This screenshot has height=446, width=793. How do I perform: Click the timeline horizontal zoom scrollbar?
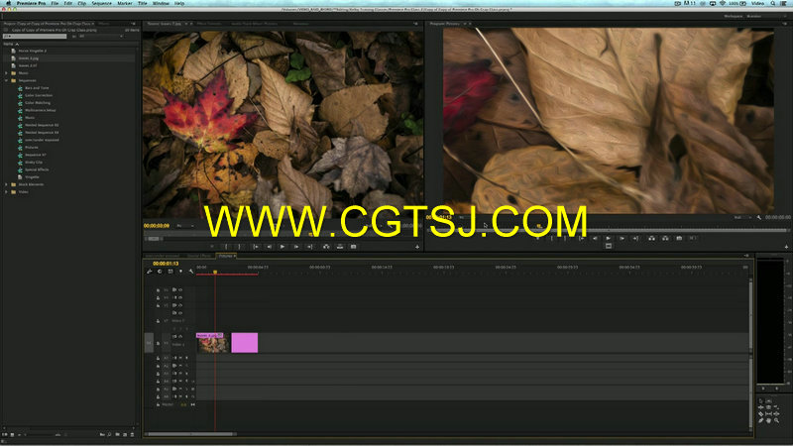[190, 434]
